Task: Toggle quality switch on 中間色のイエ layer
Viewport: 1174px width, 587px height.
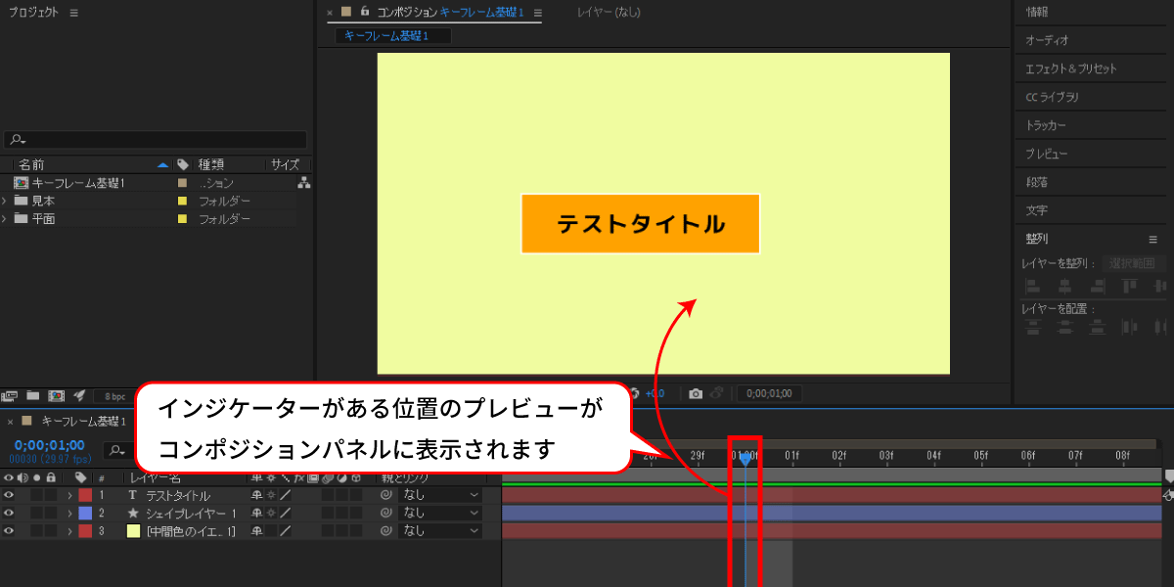Action: [286, 530]
